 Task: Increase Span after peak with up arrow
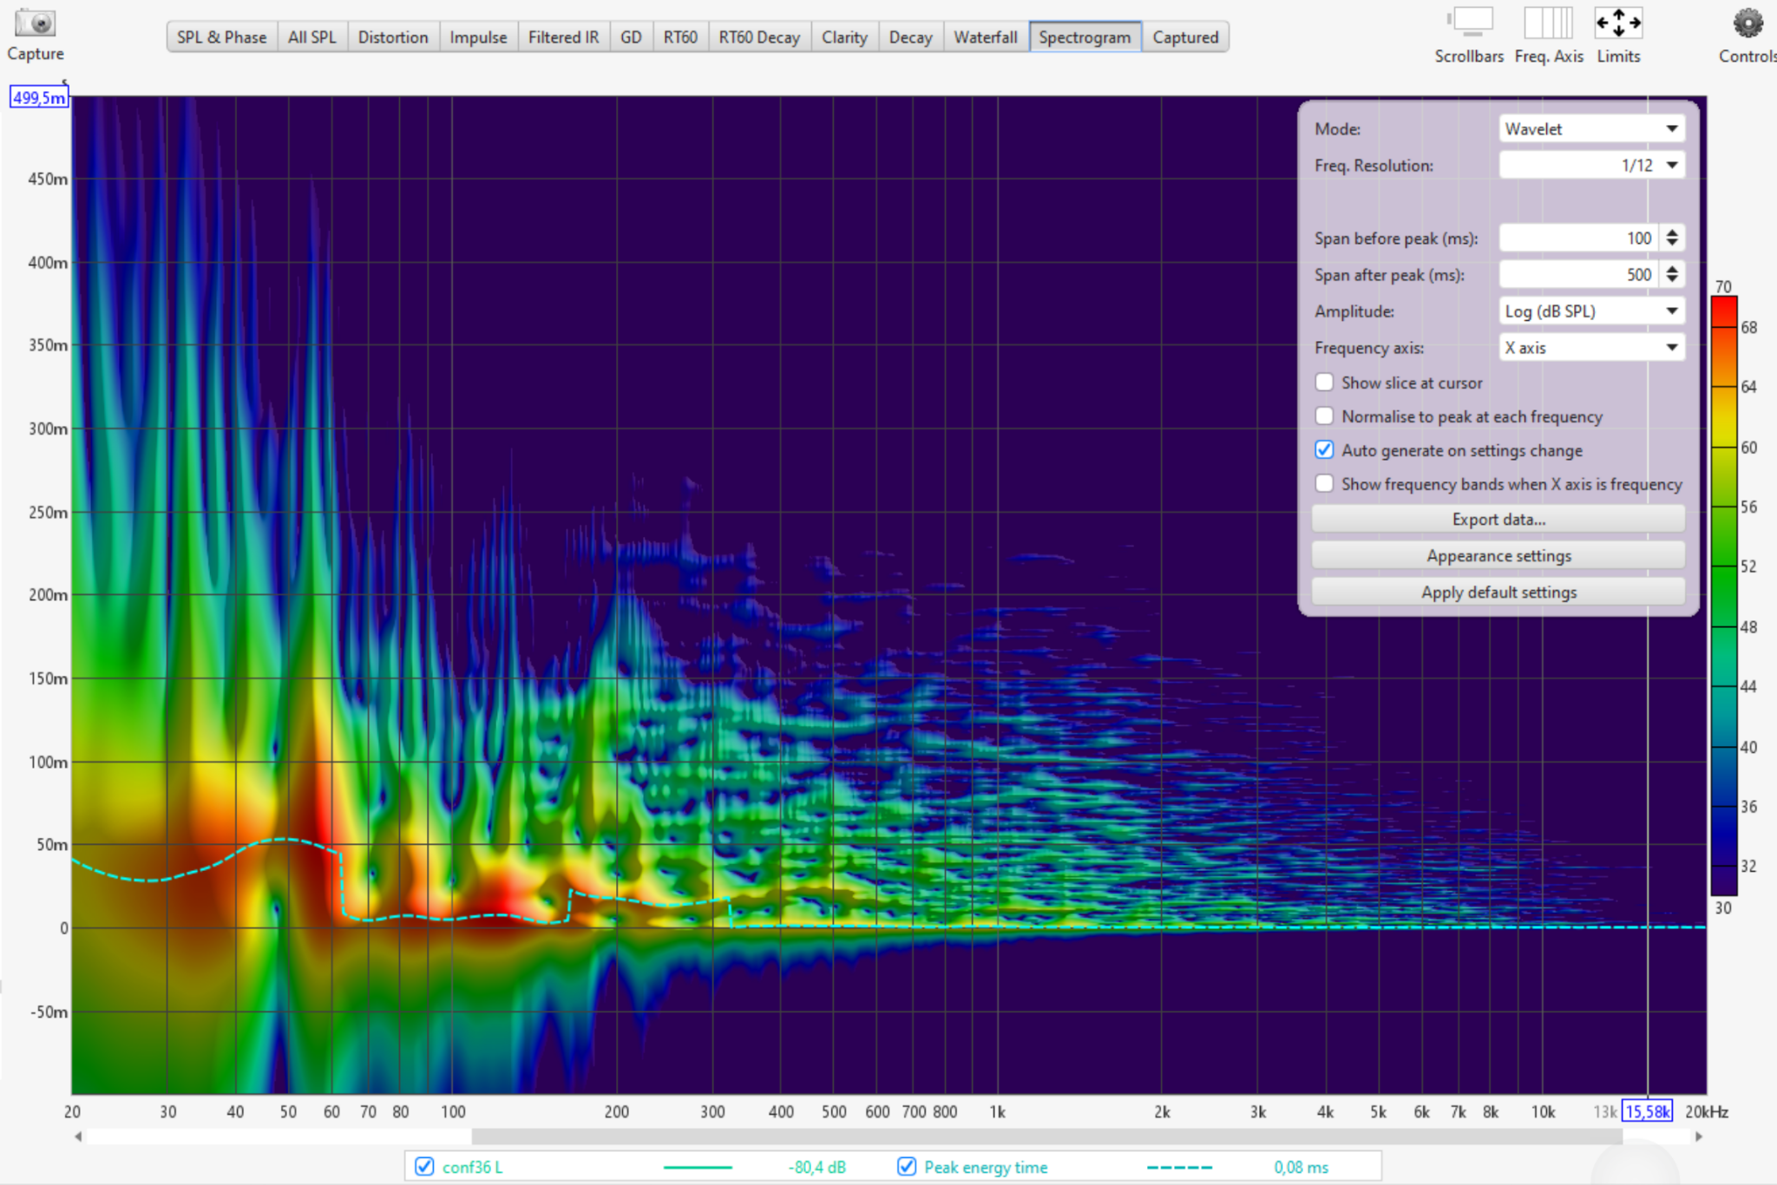point(1672,269)
